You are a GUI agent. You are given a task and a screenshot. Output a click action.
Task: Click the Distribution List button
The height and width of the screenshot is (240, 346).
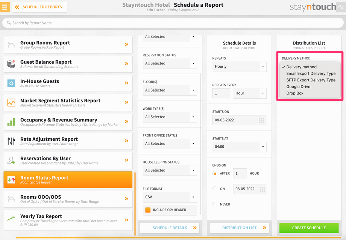click(x=239, y=228)
